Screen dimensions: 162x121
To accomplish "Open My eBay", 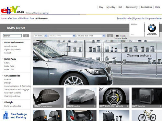I will [x=111, y=7].
